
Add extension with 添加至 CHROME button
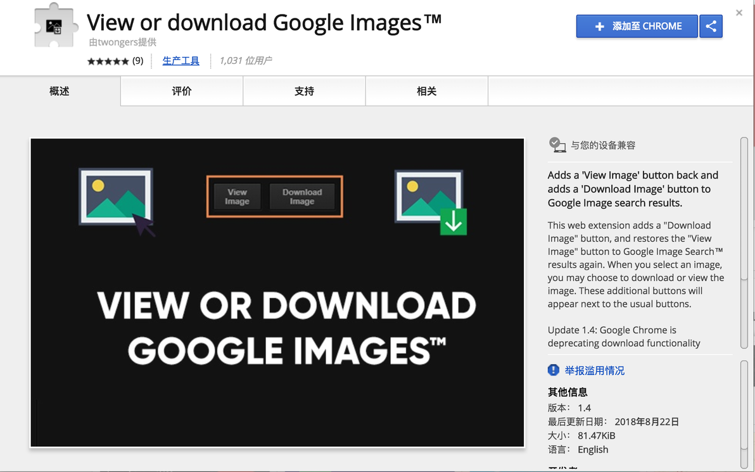pos(637,26)
